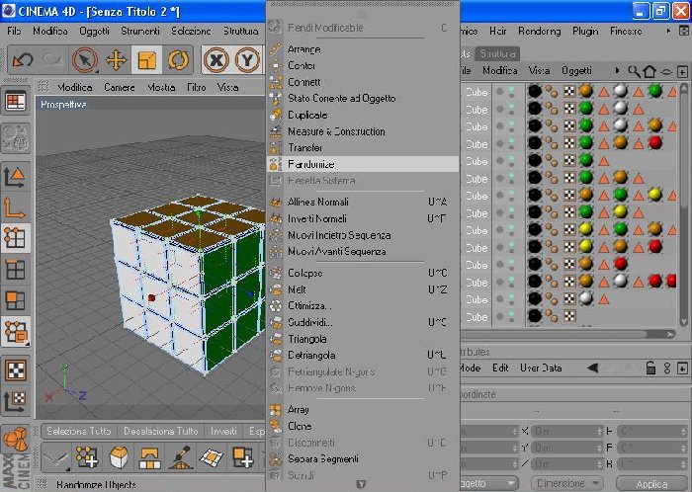
Task: Open the Rendering menu
Action: (540, 31)
